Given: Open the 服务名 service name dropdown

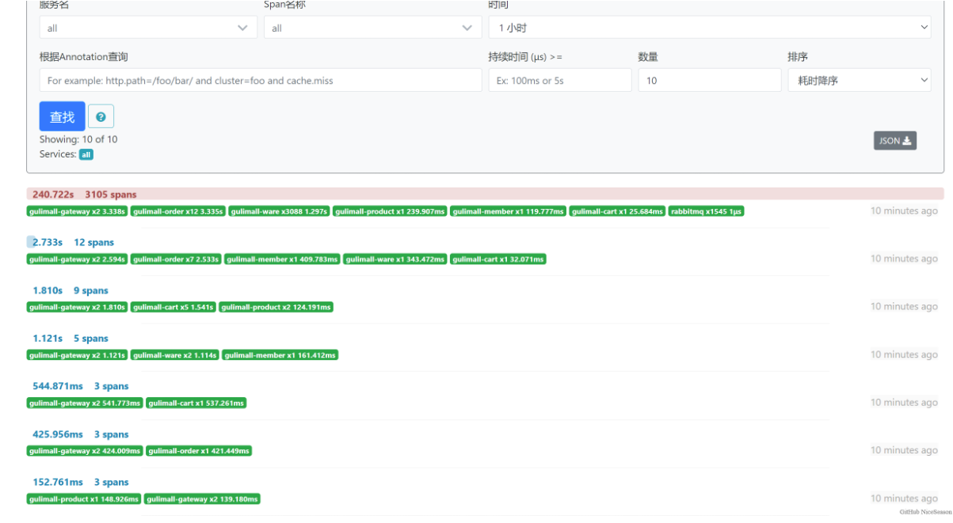Looking at the screenshot, I should point(148,28).
